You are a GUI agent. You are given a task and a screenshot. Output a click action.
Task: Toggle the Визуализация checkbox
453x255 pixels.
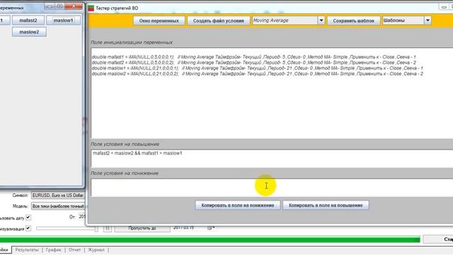click(28, 228)
